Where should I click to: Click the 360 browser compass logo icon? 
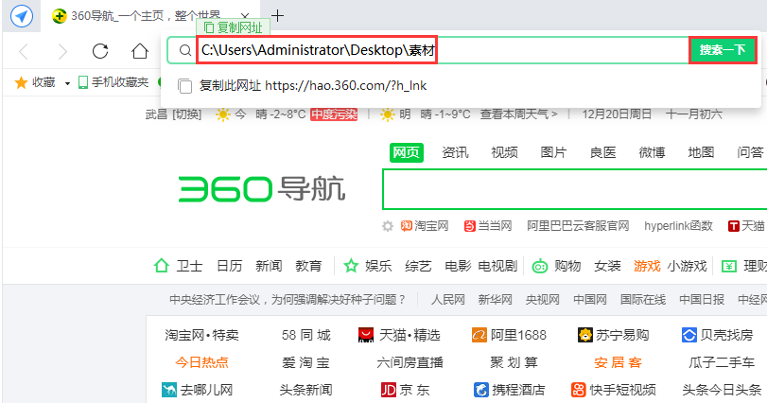click(22, 16)
